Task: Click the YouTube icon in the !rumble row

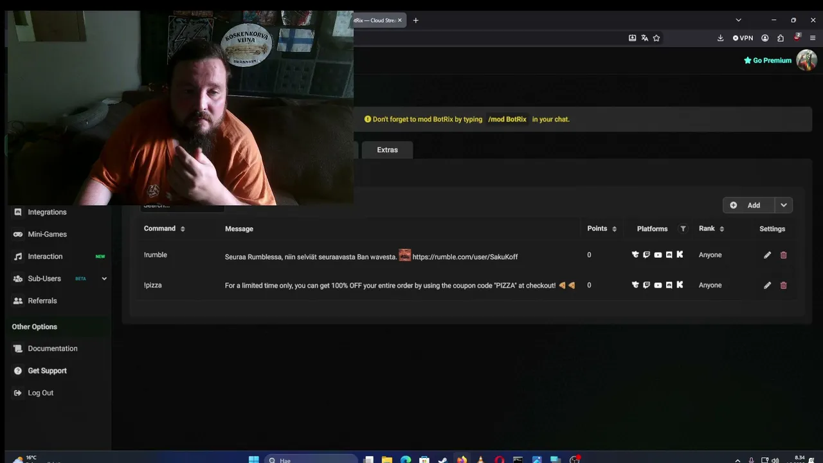Action: tap(658, 255)
